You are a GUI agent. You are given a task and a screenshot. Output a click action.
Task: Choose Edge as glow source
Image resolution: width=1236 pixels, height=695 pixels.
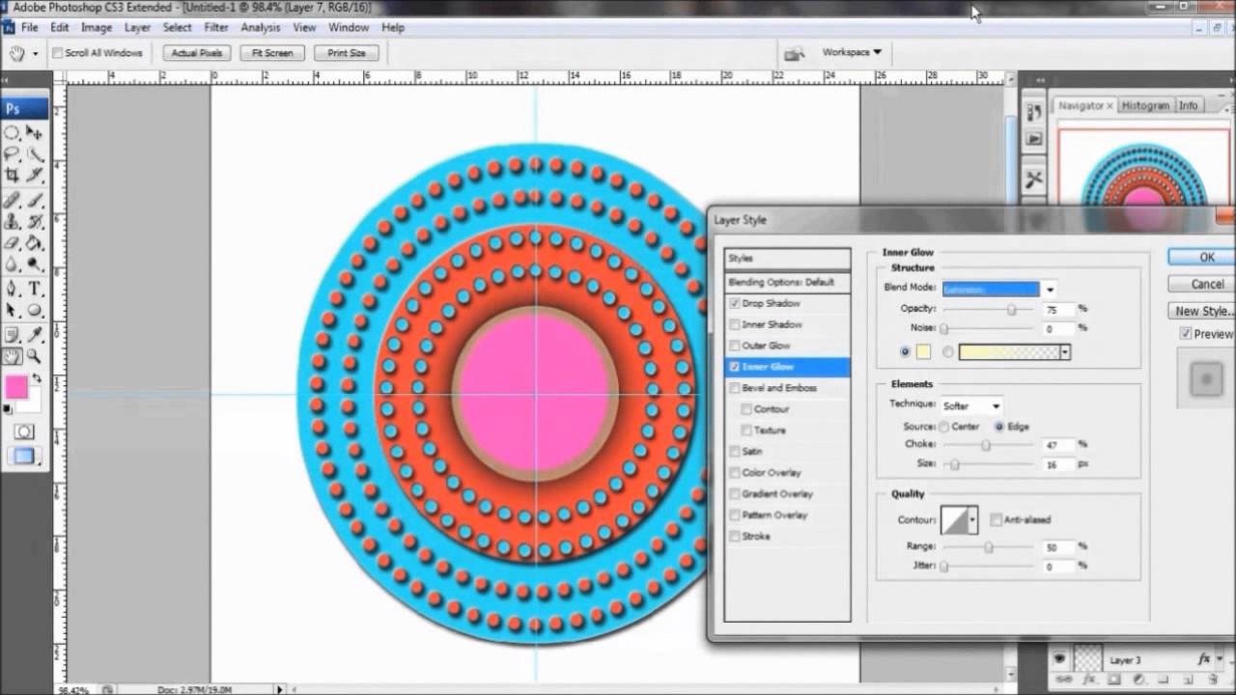pyautogui.click(x=999, y=427)
